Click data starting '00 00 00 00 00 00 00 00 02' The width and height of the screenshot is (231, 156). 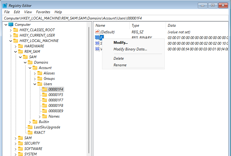pos(198,43)
